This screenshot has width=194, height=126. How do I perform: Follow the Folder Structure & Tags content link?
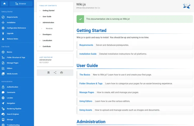click(91, 83)
